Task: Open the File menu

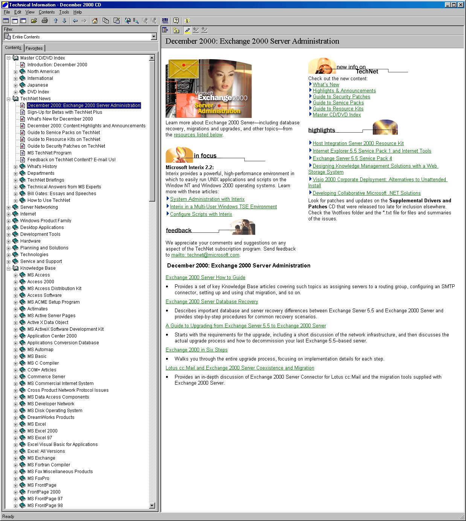Action: click(7, 12)
